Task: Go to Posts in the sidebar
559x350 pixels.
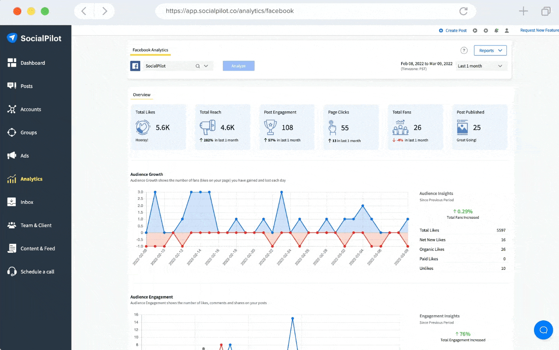Action: click(26, 86)
